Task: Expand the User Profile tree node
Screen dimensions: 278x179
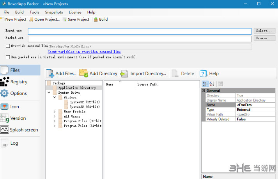Action: point(55,112)
